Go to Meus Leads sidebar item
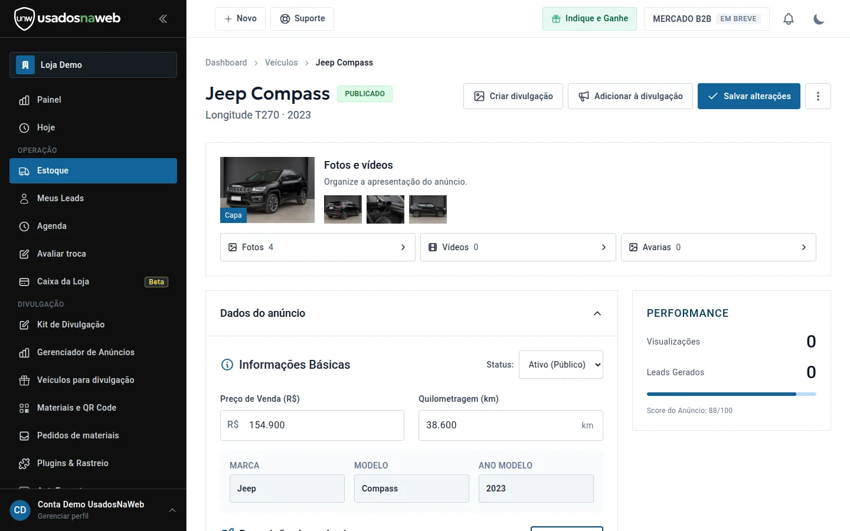 tap(93, 198)
